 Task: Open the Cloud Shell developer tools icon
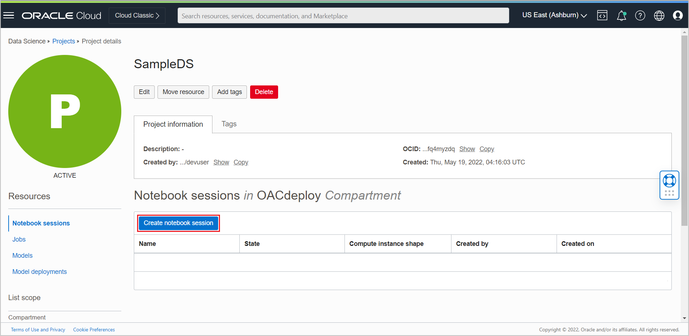pos(602,15)
